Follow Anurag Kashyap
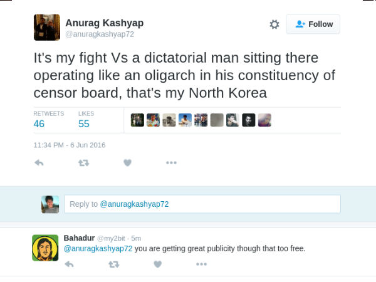 313,24
